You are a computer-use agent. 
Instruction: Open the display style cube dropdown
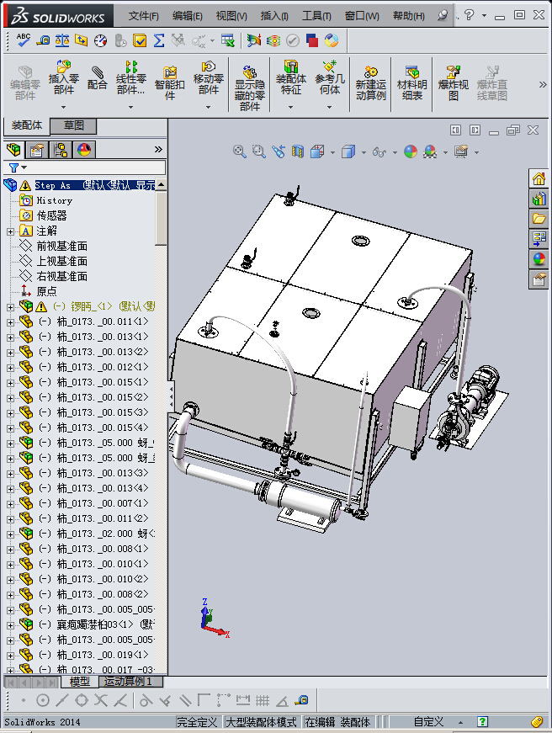[364, 152]
